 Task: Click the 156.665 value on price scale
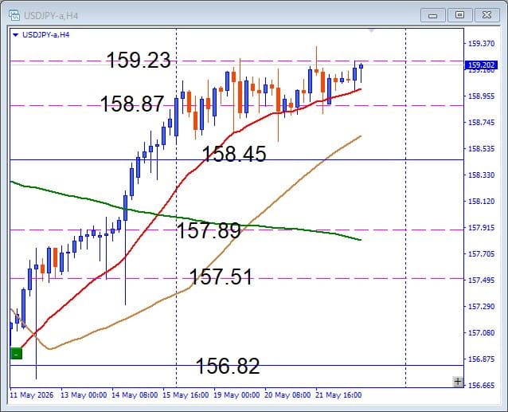[x=482, y=386]
